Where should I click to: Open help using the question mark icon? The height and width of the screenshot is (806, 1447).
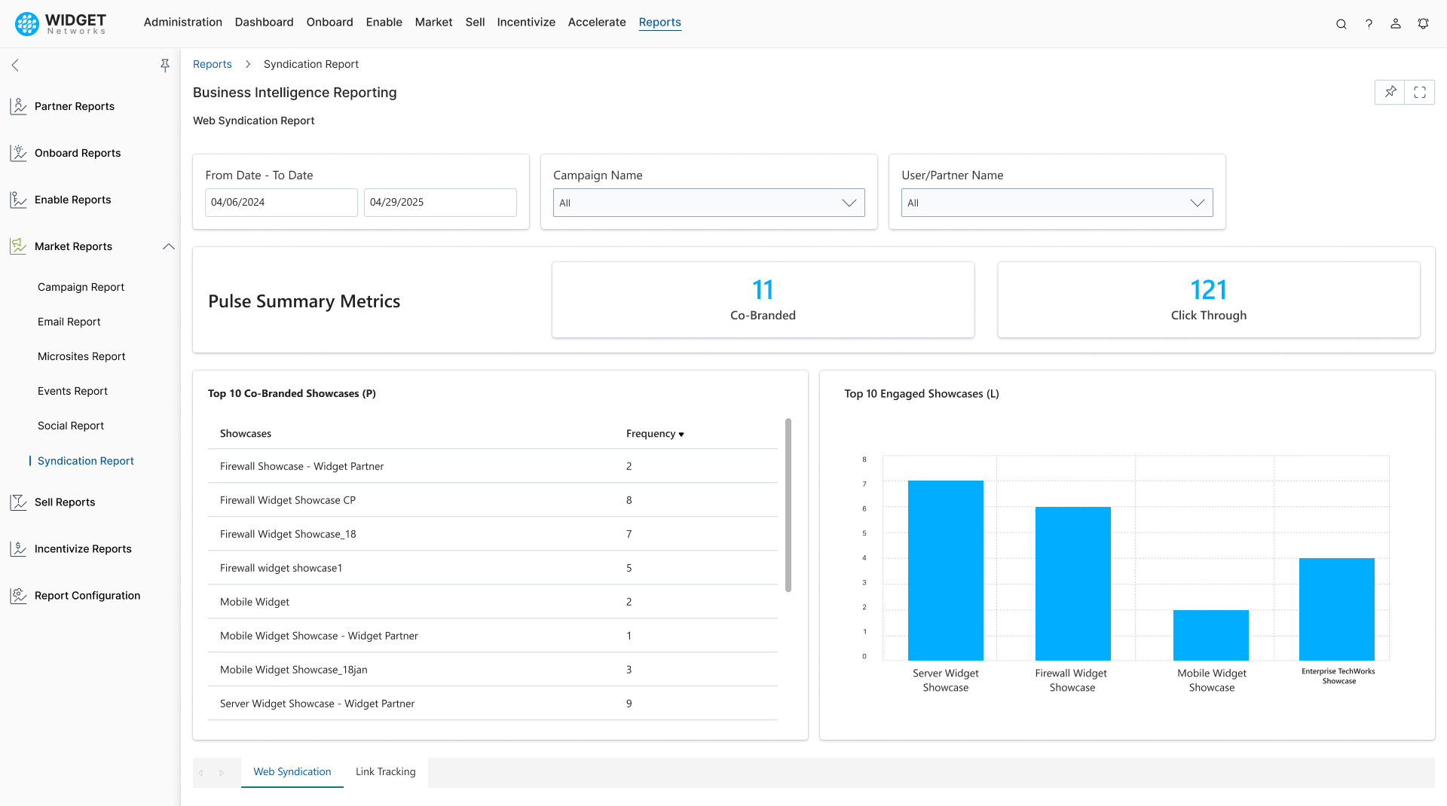coord(1369,23)
